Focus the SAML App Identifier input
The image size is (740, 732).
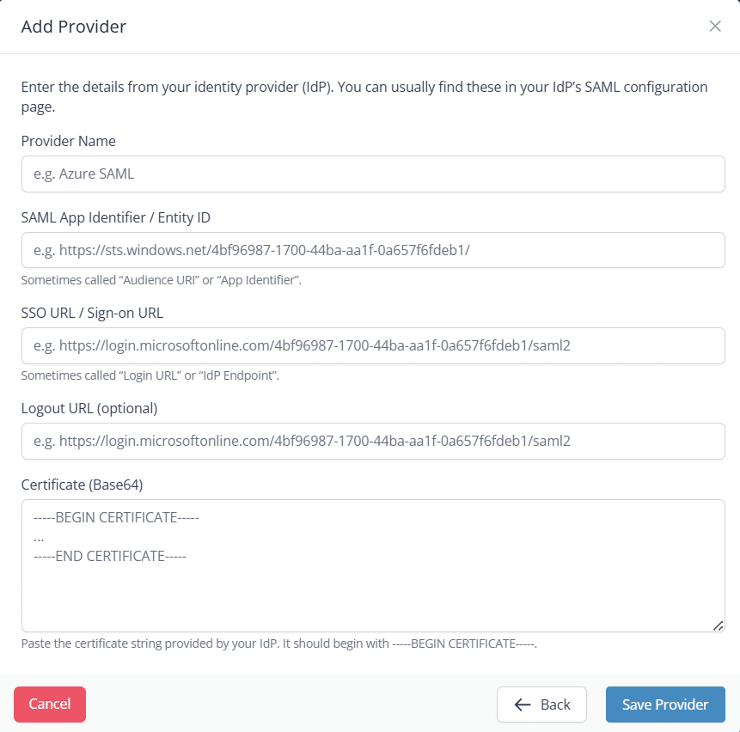373,250
